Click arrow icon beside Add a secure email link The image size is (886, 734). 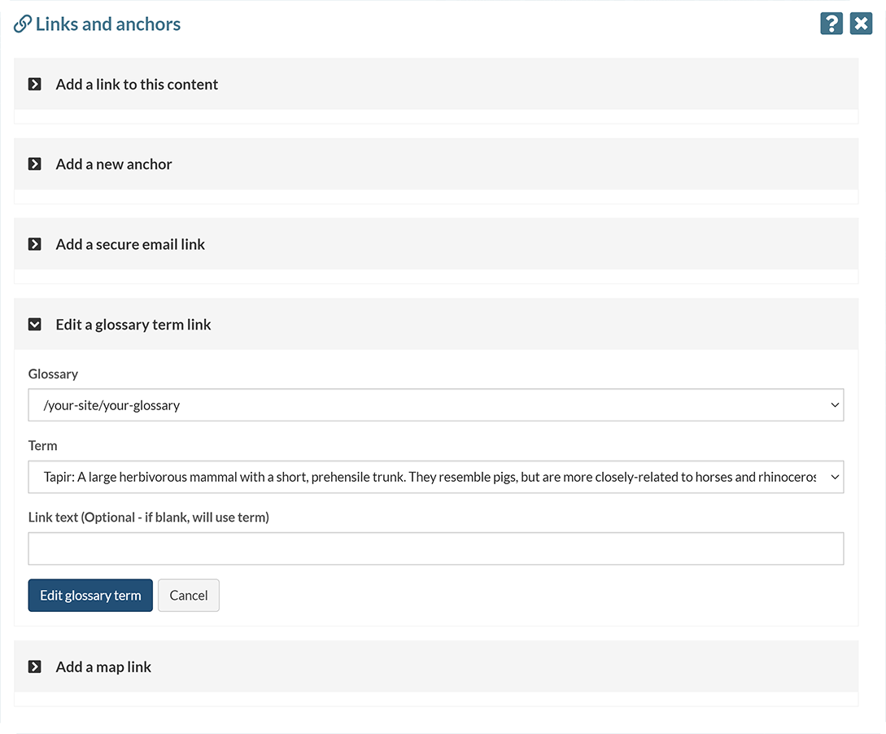[x=35, y=244]
